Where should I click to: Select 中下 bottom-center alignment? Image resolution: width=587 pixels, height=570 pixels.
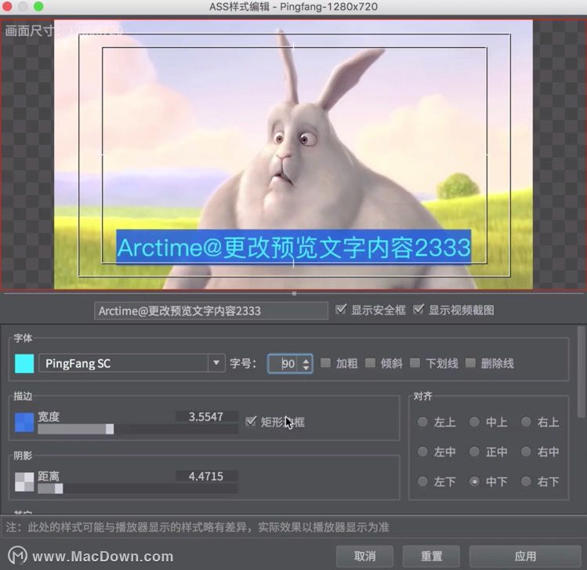(x=474, y=481)
